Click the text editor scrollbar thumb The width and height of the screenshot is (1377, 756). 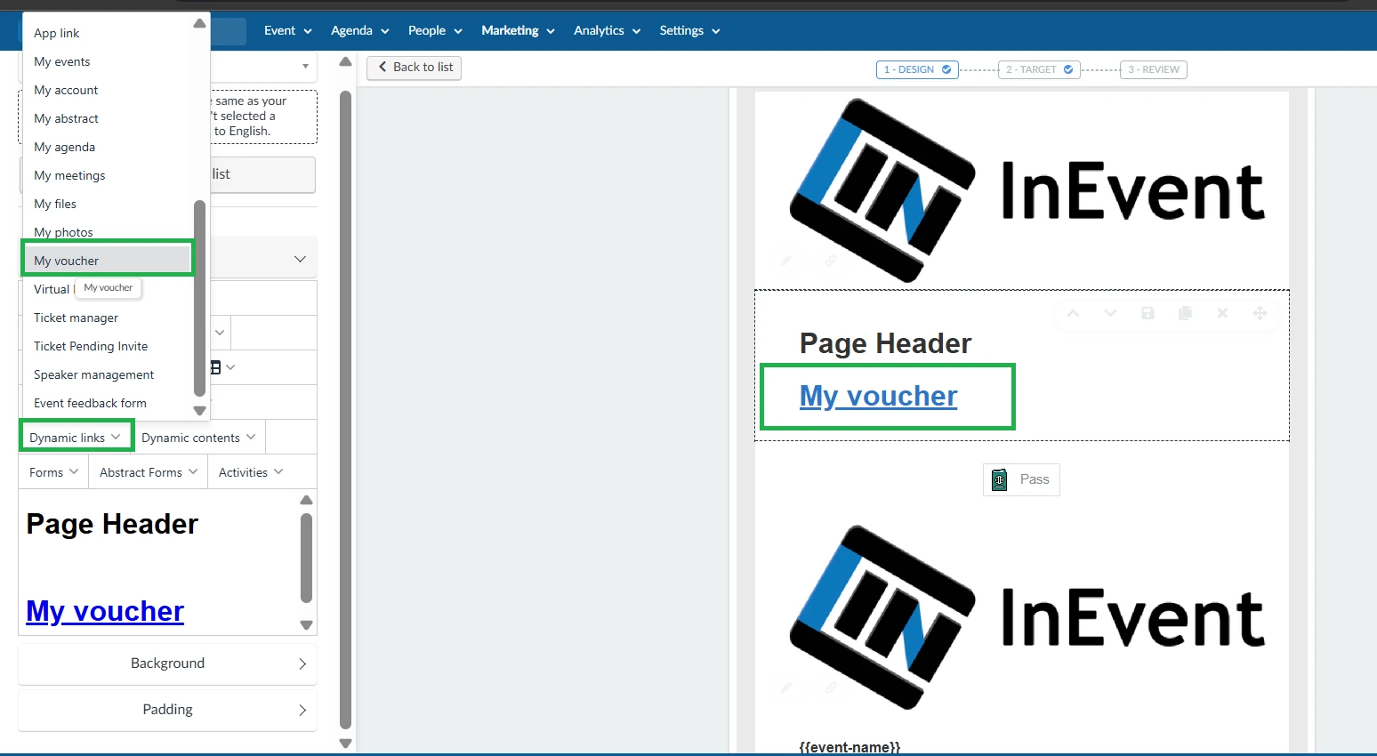(x=307, y=558)
